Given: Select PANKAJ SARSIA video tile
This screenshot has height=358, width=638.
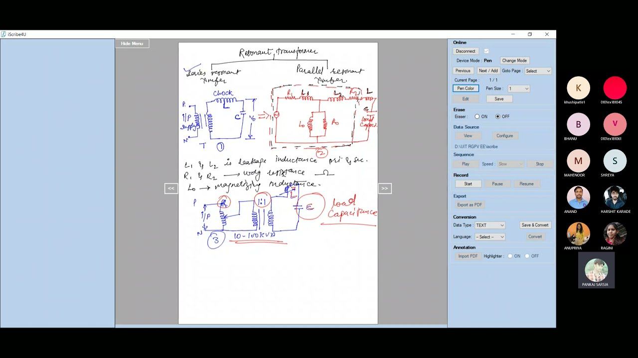Looking at the screenshot, I should pos(597,270).
